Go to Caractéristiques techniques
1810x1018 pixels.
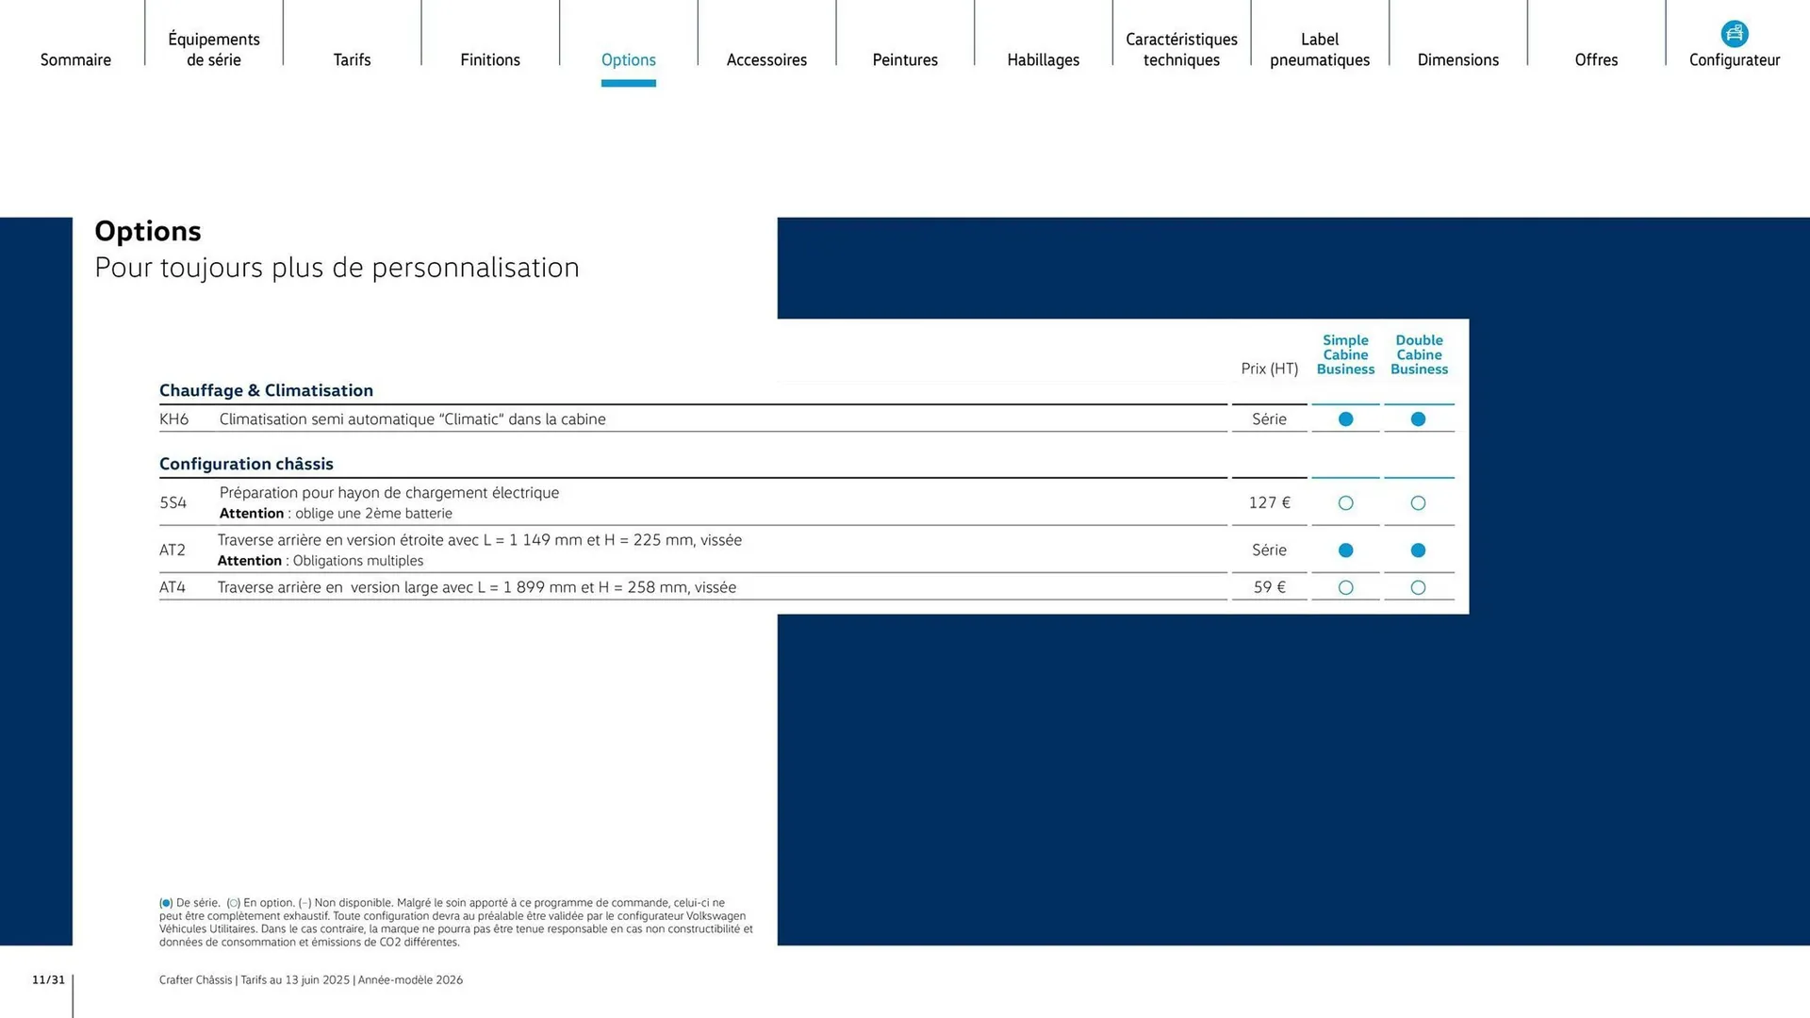[x=1181, y=49]
